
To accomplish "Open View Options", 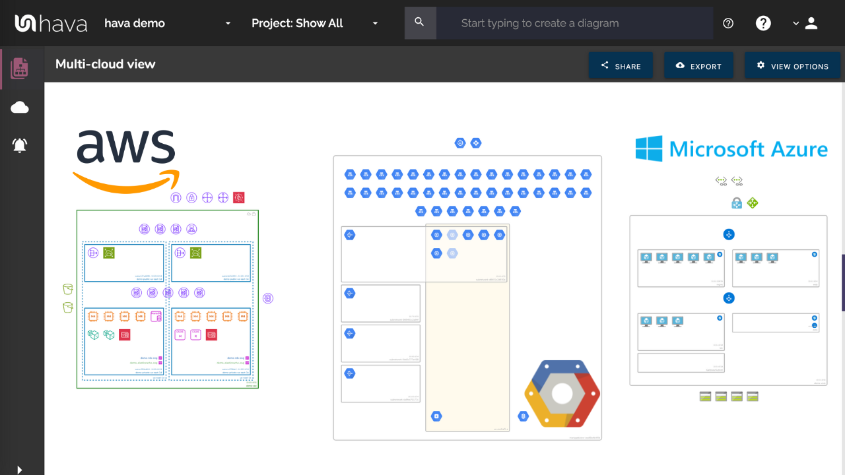I will coord(792,66).
